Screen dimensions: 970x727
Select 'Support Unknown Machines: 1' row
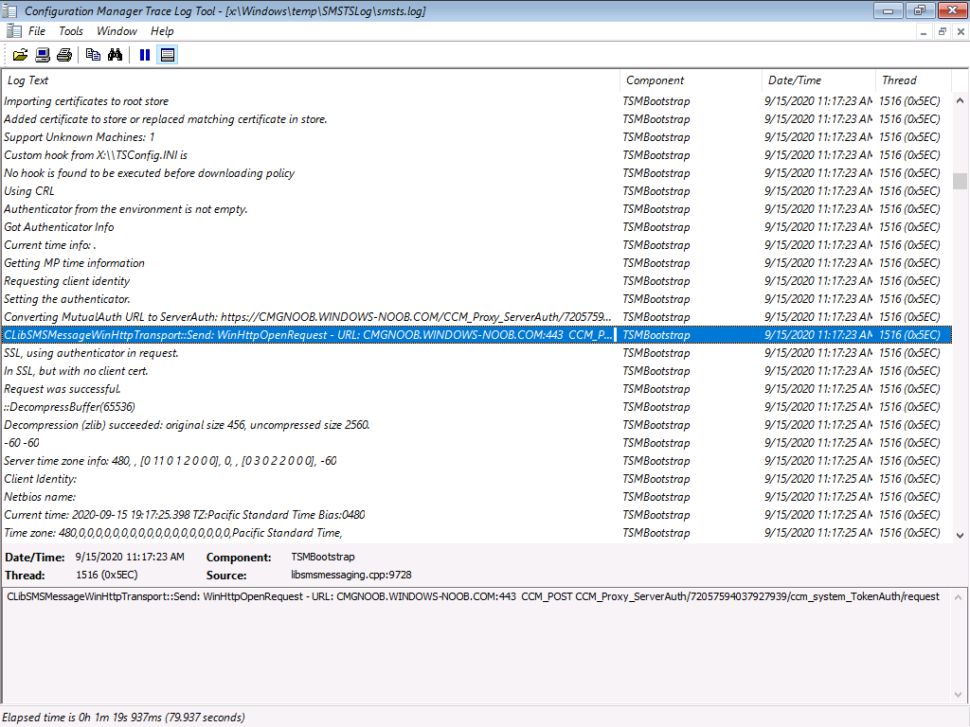point(476,137)
